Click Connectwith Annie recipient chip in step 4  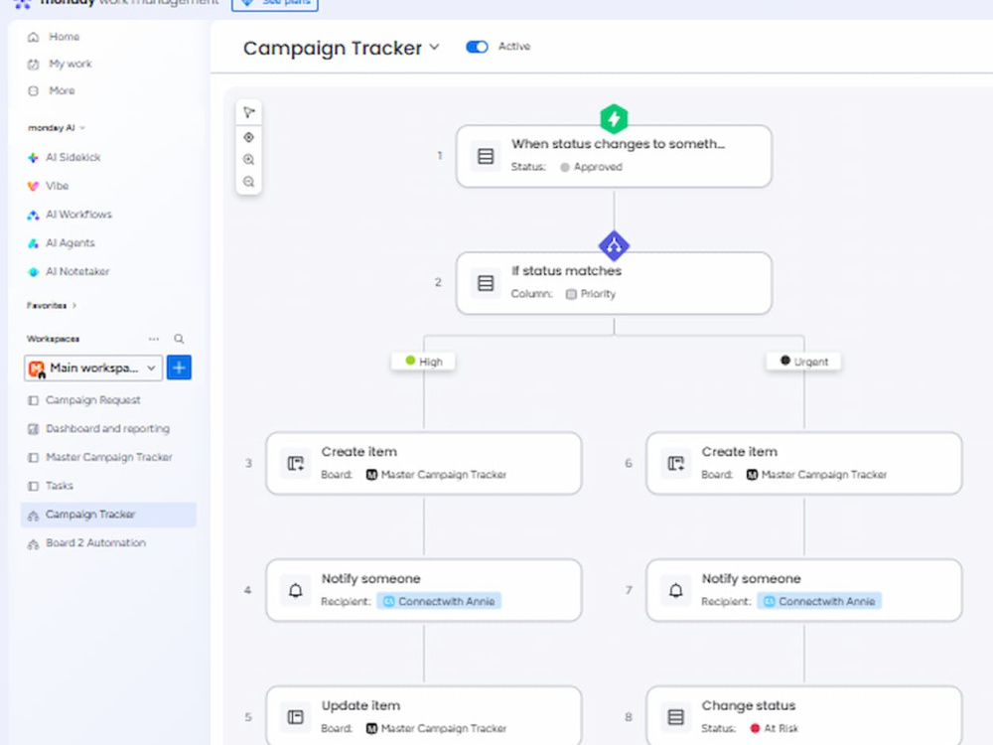point(439,601)
